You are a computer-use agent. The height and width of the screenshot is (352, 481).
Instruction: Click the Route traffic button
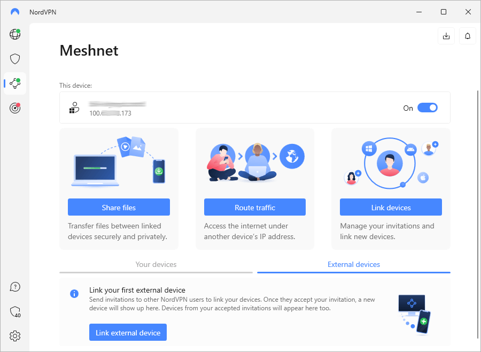click(254, 208)
